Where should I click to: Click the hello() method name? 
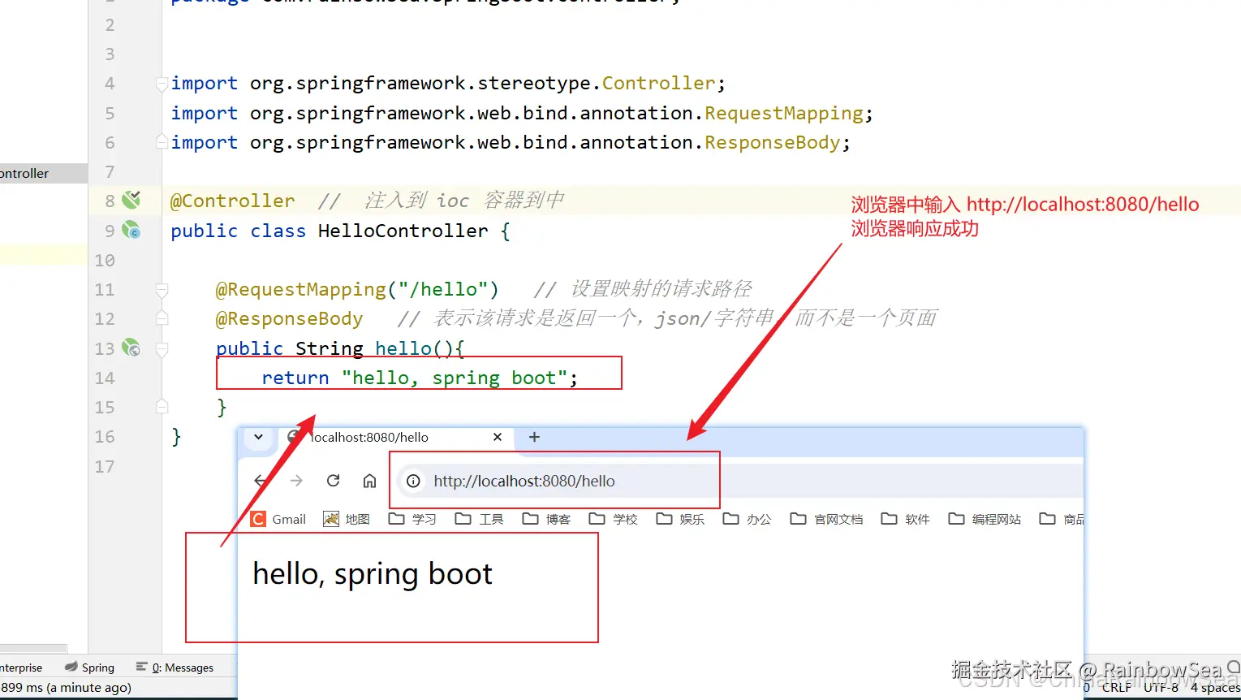pyautogui.click(x=403, y=348)
